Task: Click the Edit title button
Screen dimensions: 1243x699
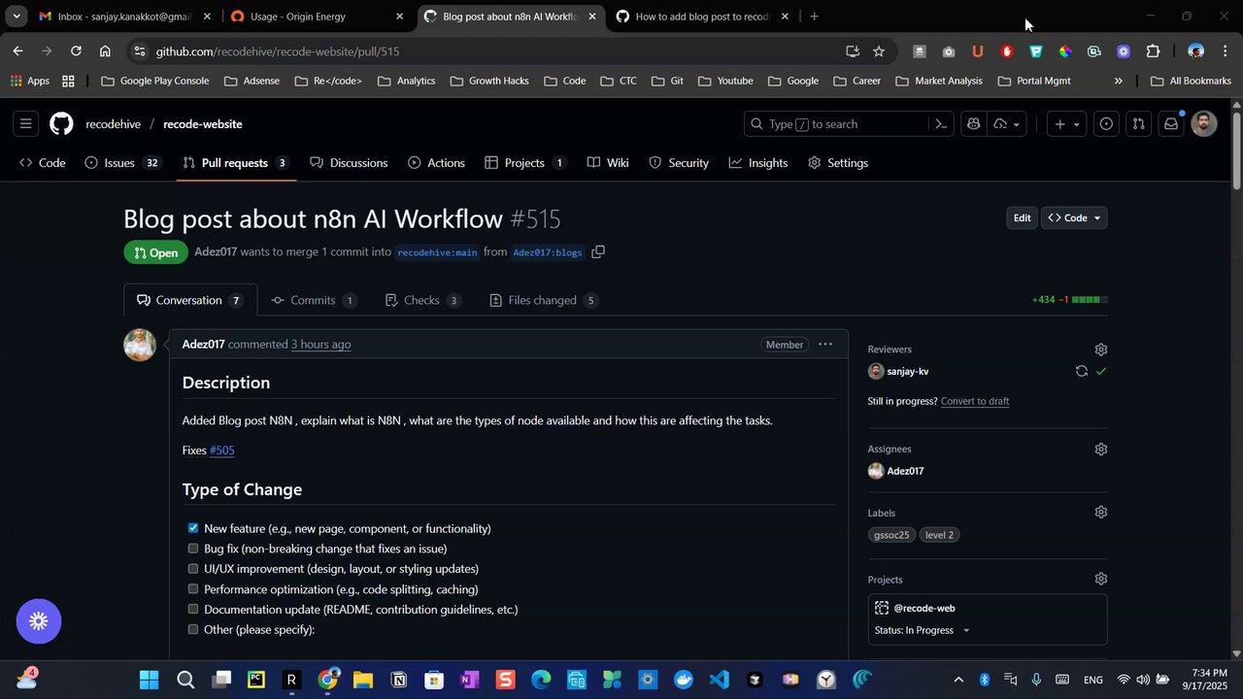Action: pos(1022,218)
